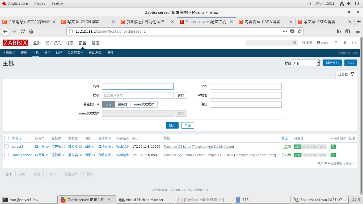Image resolution: width=363 pixels, height=204 pixels.
Task: Open new tab with plus icon
Action: pyautogui.click(x=358, y=22)
